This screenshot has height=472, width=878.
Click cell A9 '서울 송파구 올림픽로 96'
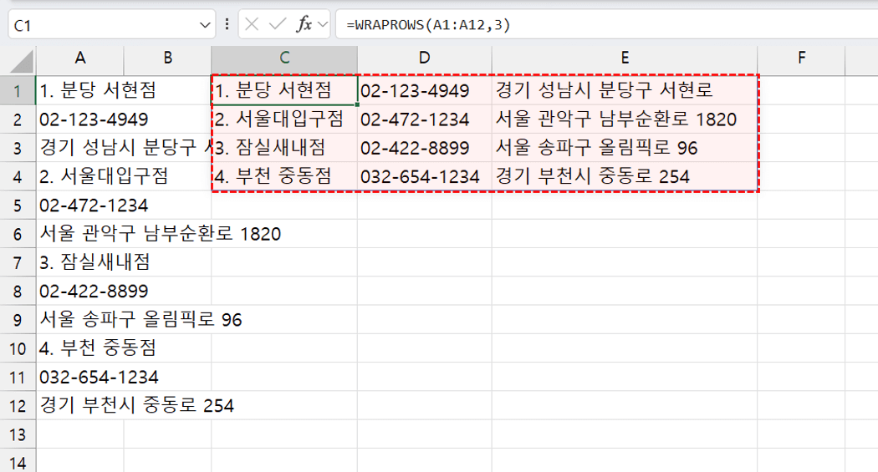click(80, 319)
